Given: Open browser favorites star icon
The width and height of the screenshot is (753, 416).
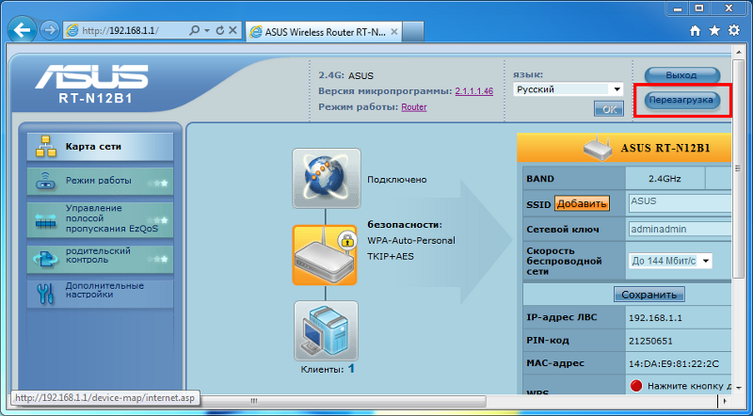Looking at the screenshot, I should 715,31.
